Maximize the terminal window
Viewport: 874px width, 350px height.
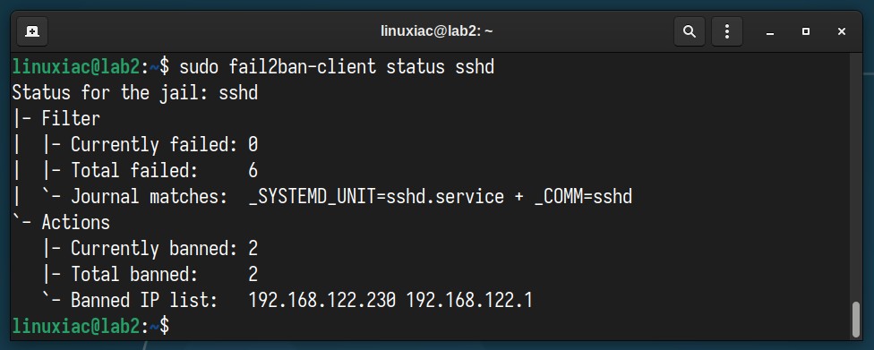(x=806, y=31)
